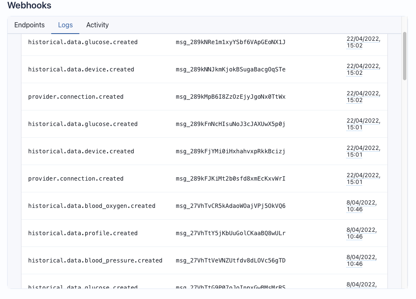This screenshot has width=416, height=299.
Task: Click the first provider.connection.created event type
Action: 76,97
